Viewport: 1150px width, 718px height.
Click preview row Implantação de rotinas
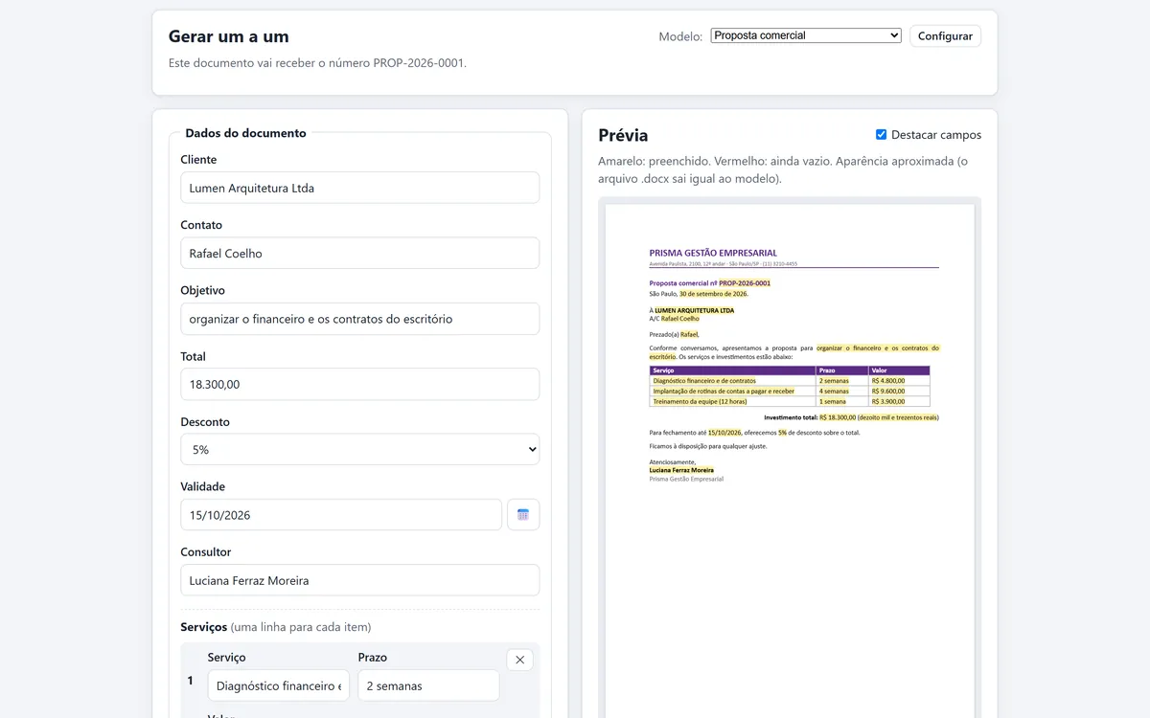point(790,391)
